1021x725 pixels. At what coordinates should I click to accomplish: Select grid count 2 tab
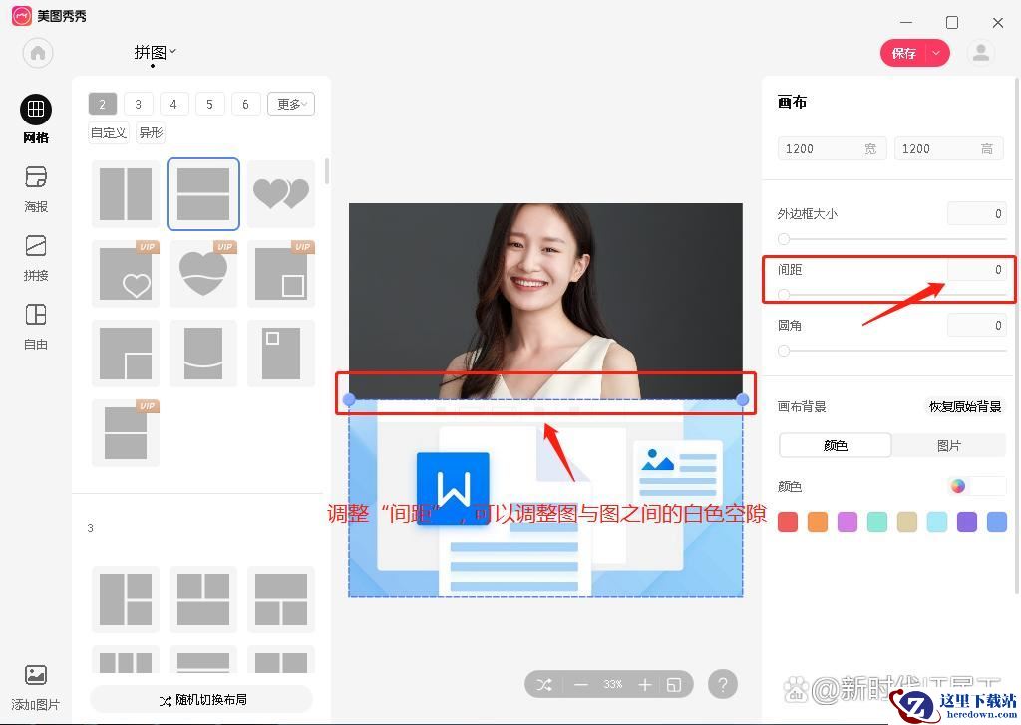point(103,104)
